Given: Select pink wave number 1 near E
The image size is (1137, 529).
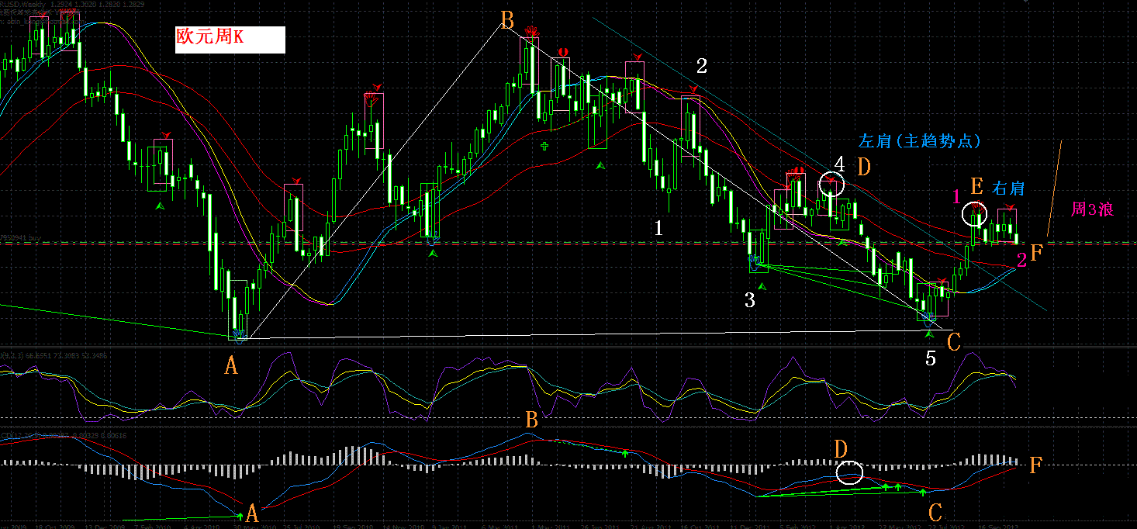Looking at the screenshot, I should click(x=956, y=195).
